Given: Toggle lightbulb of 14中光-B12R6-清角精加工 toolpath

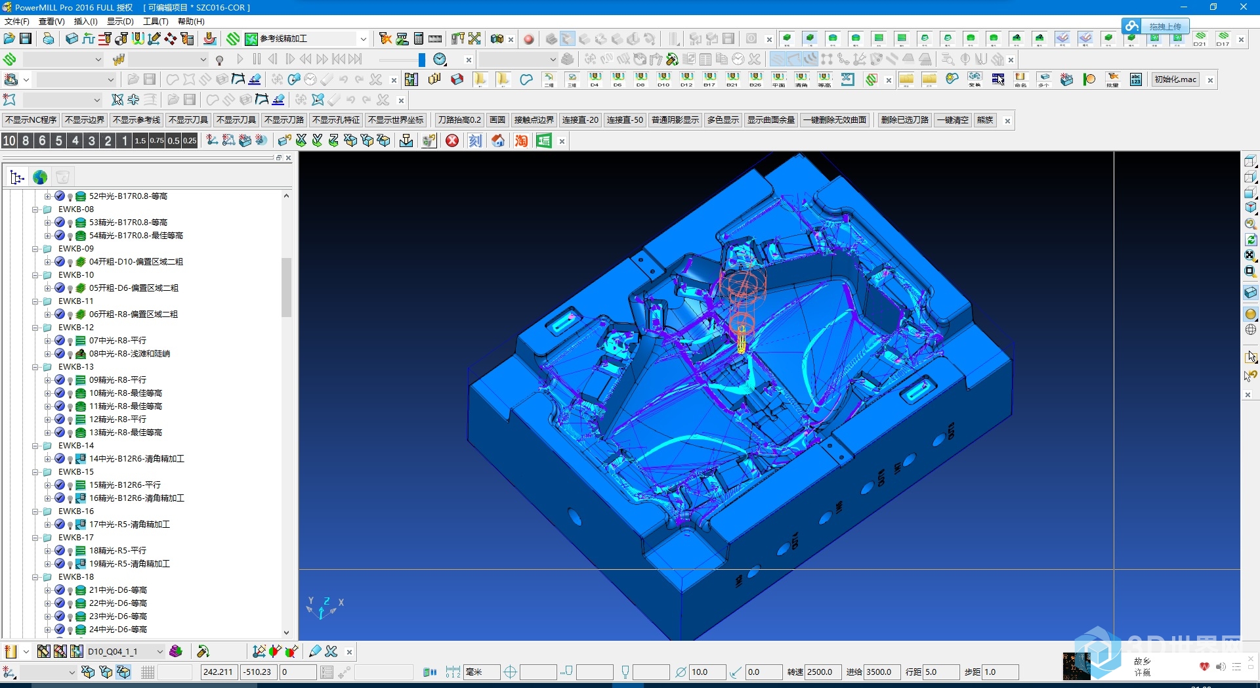Looking at the screenshot, I should 70,459.
